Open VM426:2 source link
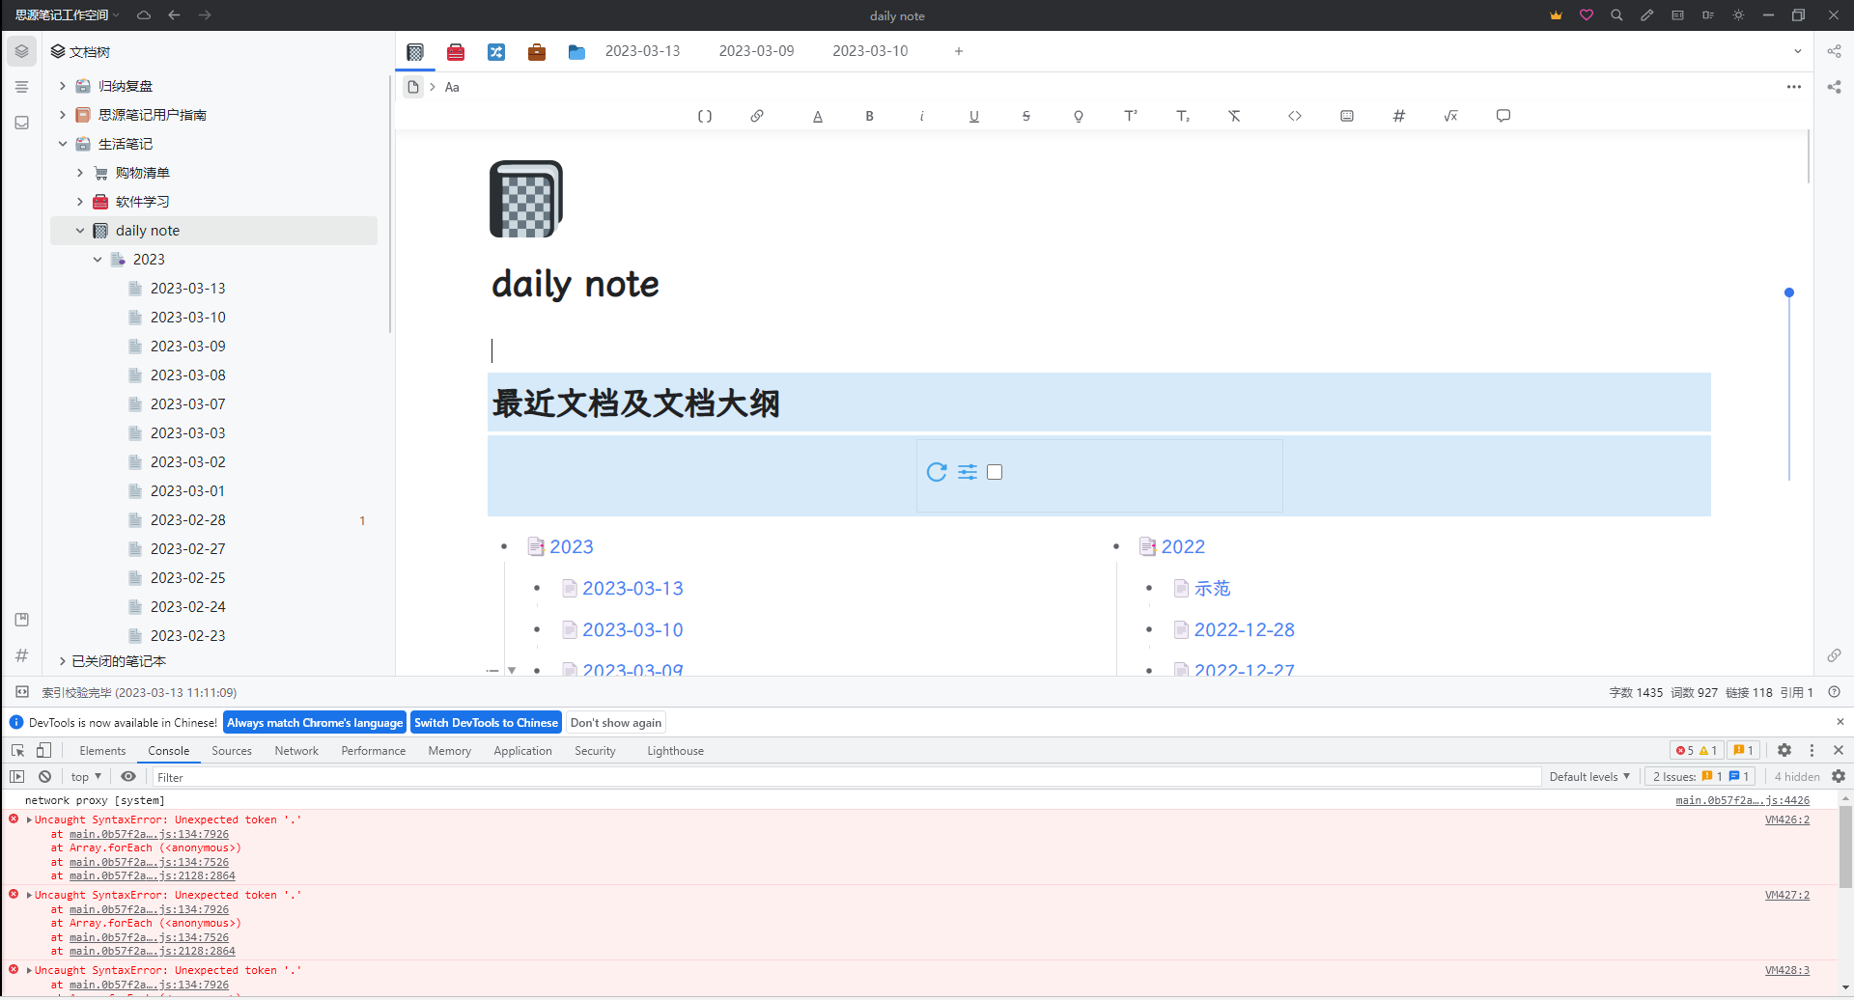Image resolution: width=1854 pixels, height=1000 pixels. point(1787,819)
